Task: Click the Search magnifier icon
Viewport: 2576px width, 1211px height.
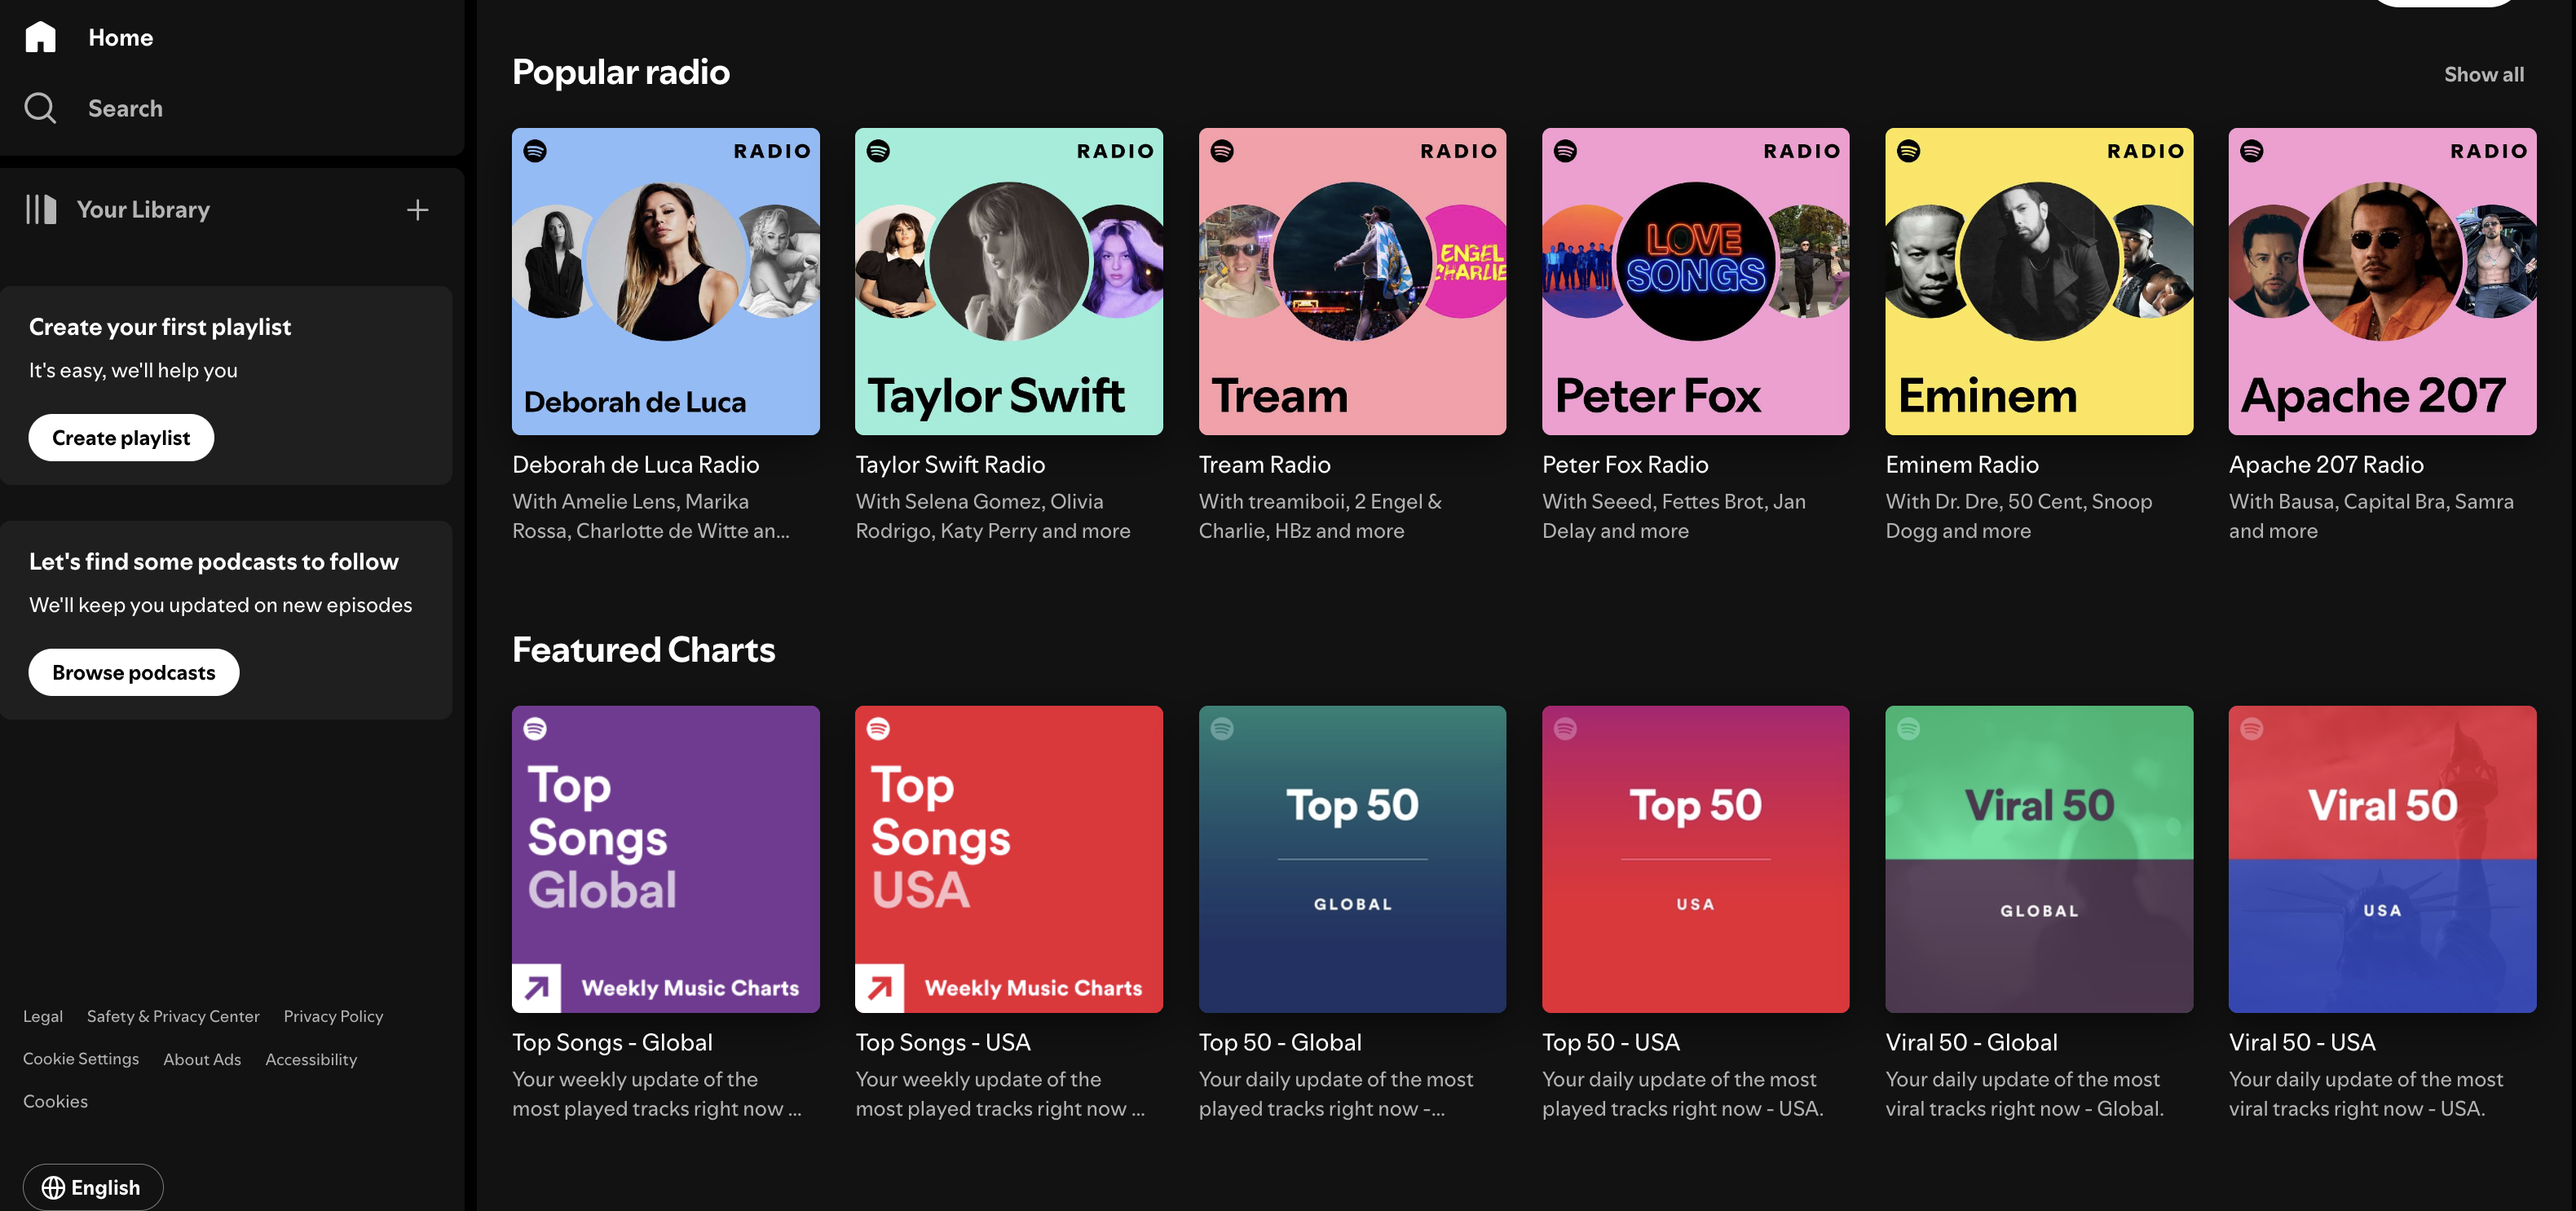Action: point(40,108)
